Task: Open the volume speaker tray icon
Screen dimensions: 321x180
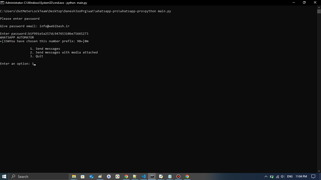Action: [283, 176]
